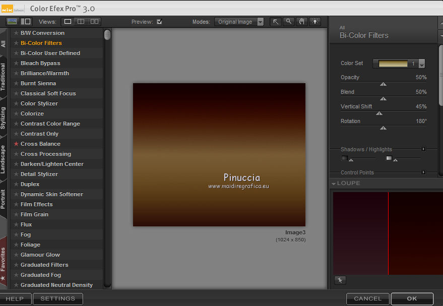Switch to the Landscape category tab

point(4,159)
